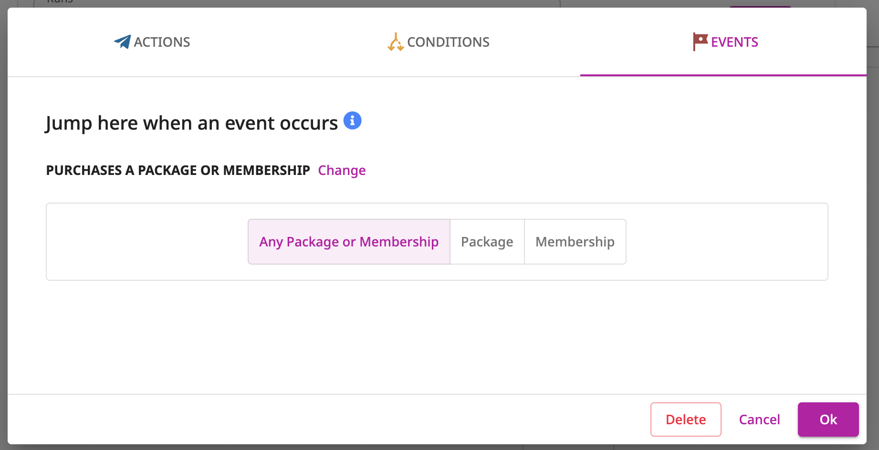Click the paper plane Actions icon
879x450 pixels.
click(x=123, y=42)
